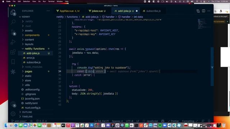Image resolution: width=230 pixels, height=129 pixels.
Task: Click the Explorer more actions ellipsis
Action: tap(48, 11)
